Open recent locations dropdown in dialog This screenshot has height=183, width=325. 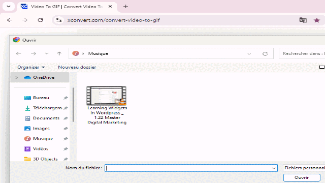47,53
